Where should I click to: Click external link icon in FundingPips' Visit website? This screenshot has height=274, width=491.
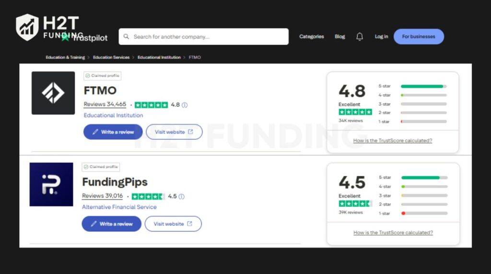189,224
